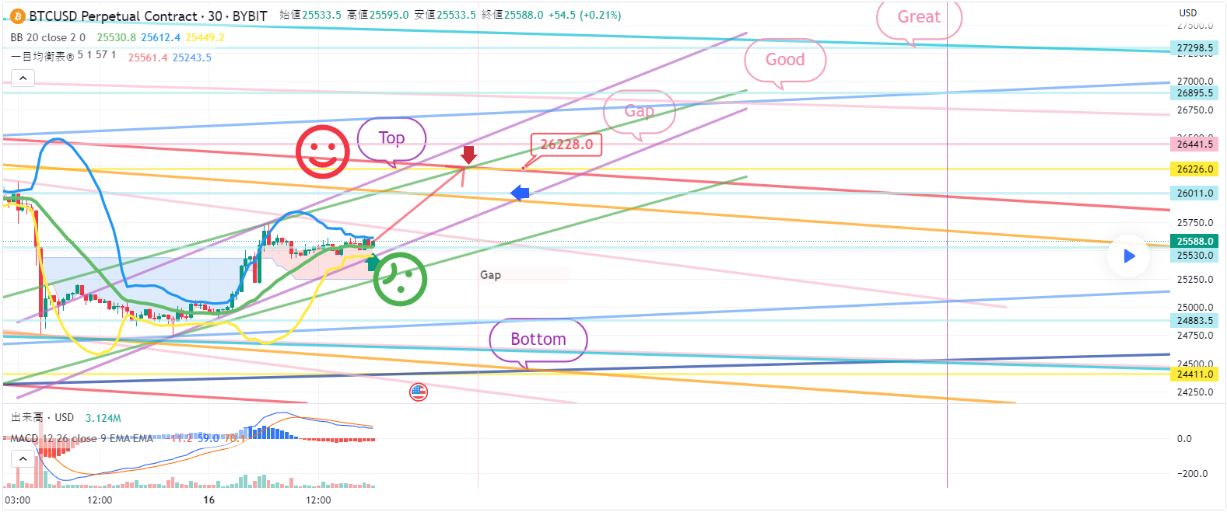Screen dimensions: 1227x512
Task: Click the orange Bitcoin logo icon
Action: [x=17, y=16]
